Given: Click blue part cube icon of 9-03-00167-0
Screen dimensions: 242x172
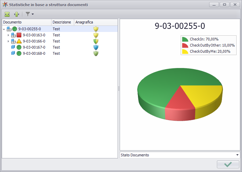Looking at the screenshot, I should (13, 47).
